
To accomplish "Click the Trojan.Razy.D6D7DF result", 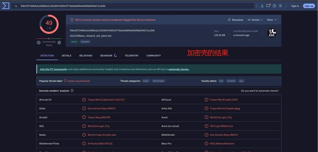I will click(99, 117).
